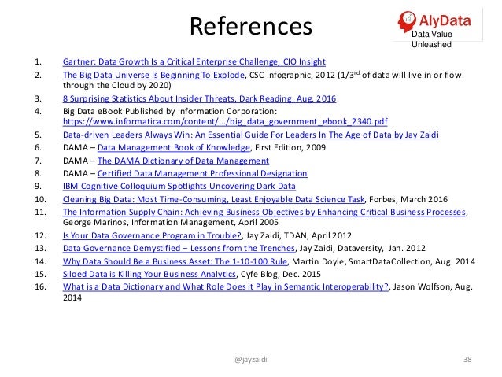Click 'Jason Wolfson, Aug.' text
This screenshot has height=377, width=502.
point(433,286)
